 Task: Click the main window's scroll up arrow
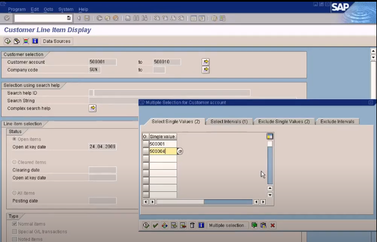[373, 51]
